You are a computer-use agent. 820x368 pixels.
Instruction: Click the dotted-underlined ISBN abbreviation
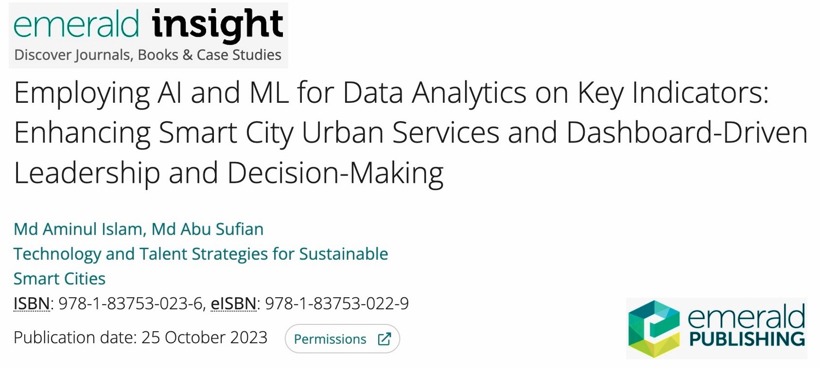click(x=32, y=304)
